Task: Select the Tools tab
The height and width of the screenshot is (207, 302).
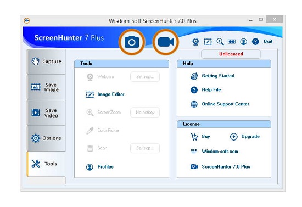Action: [46, 164]
